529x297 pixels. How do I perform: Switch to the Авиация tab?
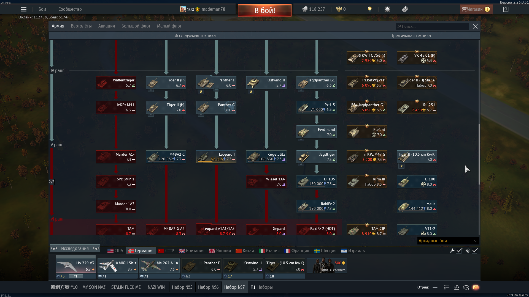pyautogui.click(x=107, y=26)
